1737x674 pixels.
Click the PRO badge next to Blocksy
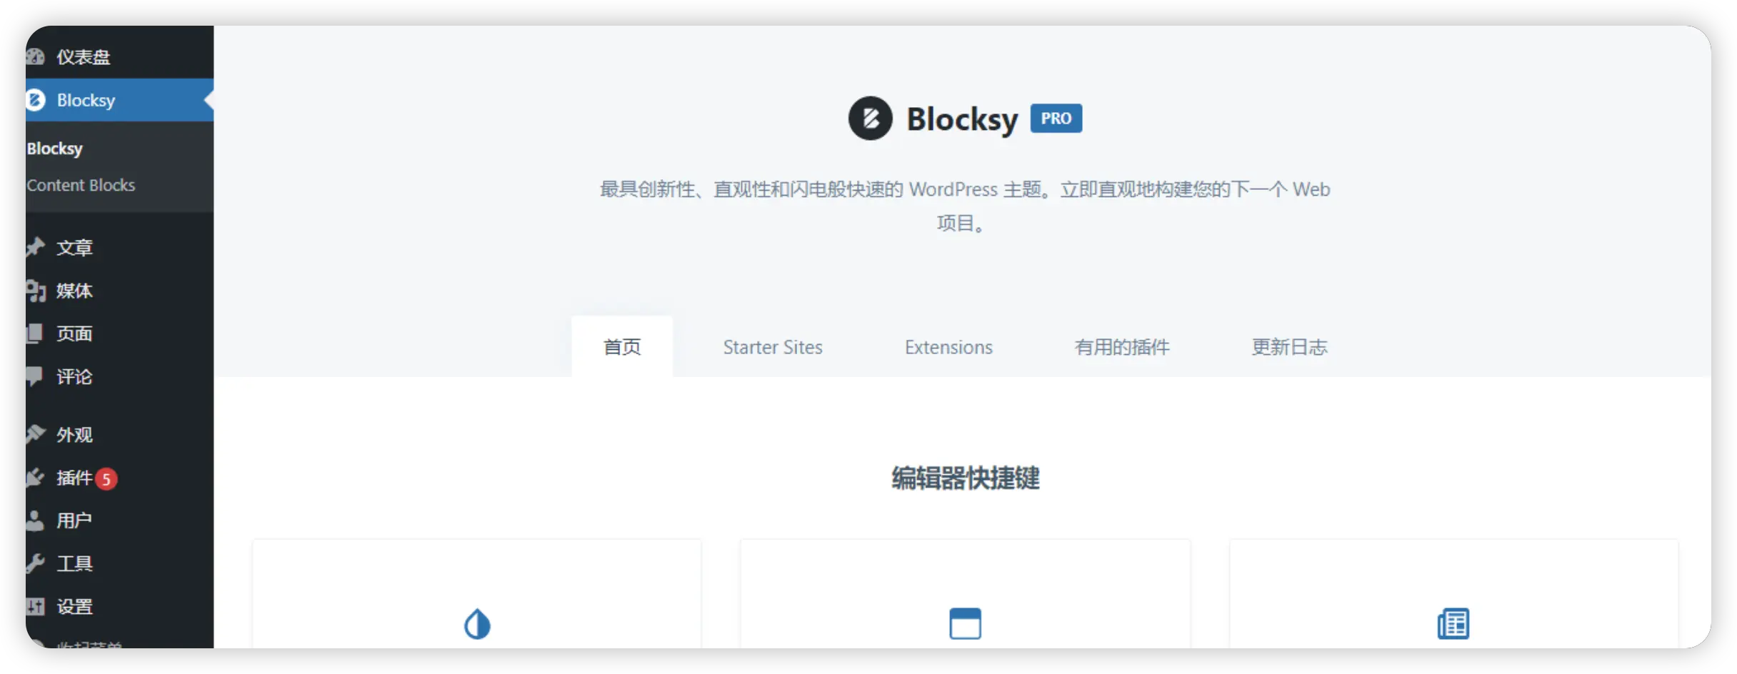click(x=1056, y=119)
